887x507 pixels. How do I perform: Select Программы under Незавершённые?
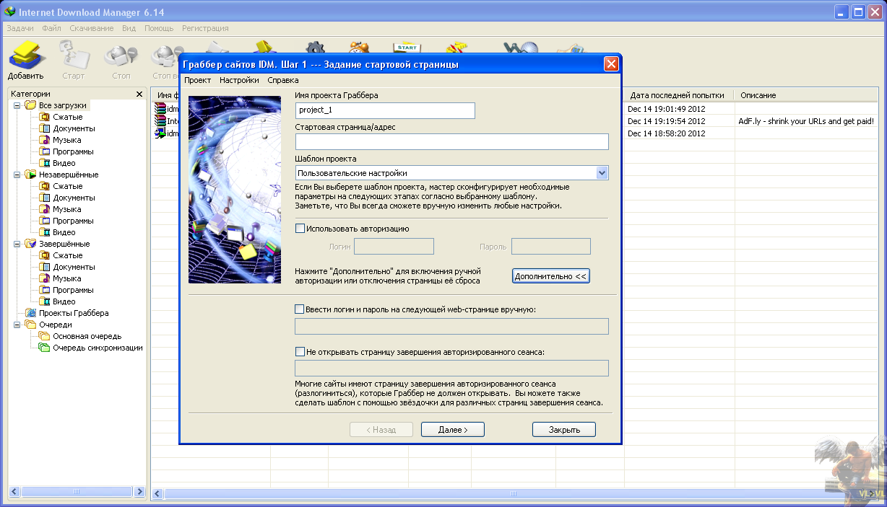(73, 221)
